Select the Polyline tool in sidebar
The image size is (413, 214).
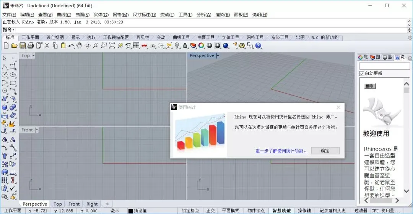coord(5,67)
